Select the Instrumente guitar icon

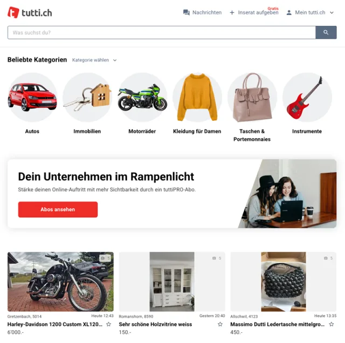pos(307,97)
